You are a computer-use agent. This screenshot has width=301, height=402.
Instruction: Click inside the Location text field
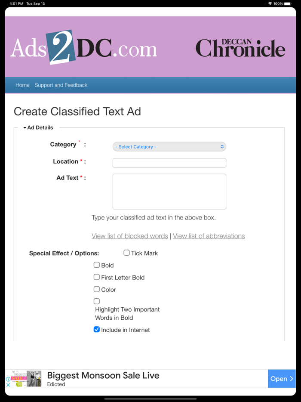pos(169,163)
